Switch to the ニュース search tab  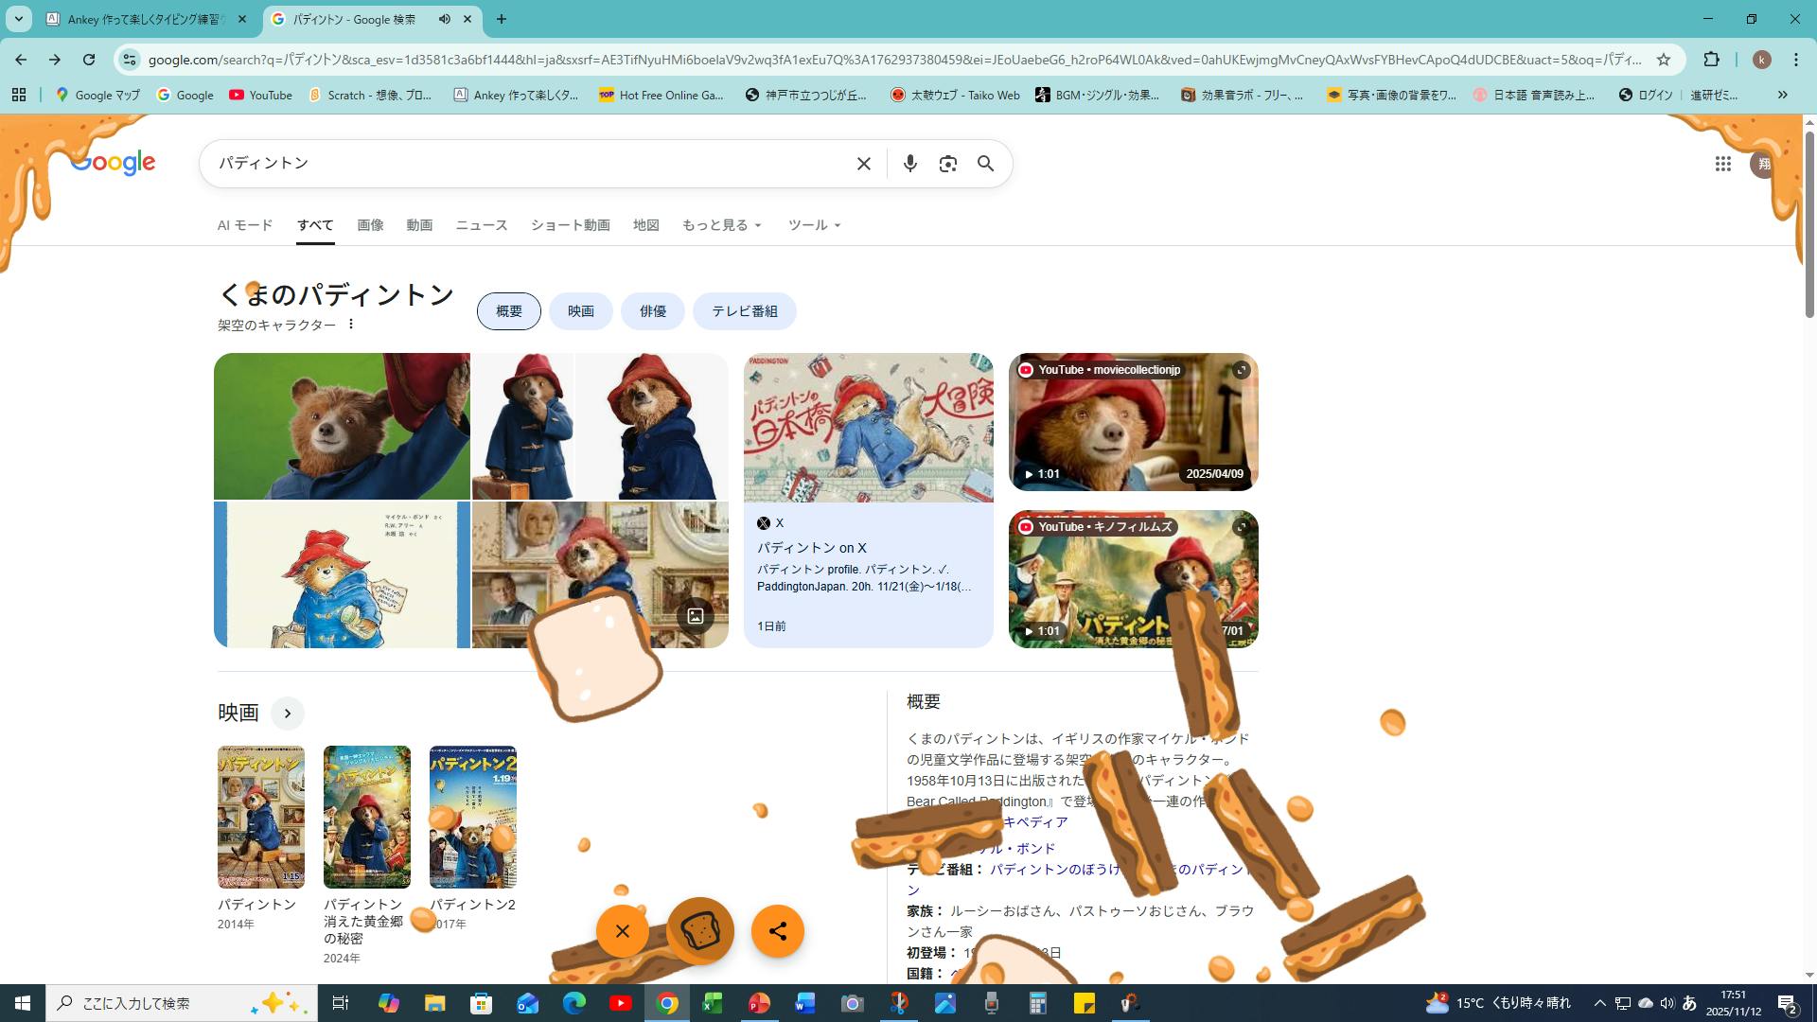point(481,225)
